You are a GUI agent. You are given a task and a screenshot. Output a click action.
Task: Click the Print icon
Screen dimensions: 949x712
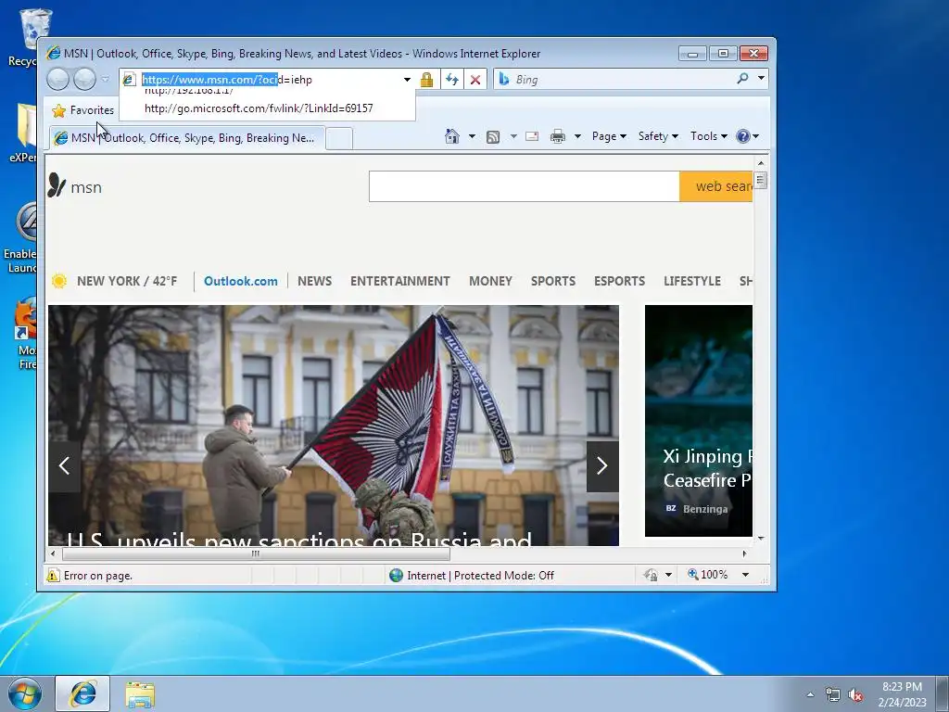(557, 136)
